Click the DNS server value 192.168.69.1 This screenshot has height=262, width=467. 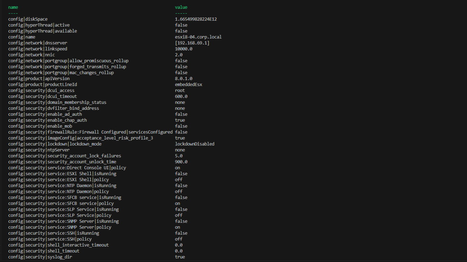tap(192, 43)
